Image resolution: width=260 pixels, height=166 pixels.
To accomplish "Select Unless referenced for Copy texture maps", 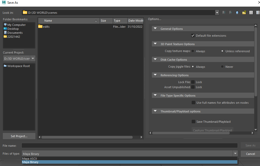I will (222, 51).
